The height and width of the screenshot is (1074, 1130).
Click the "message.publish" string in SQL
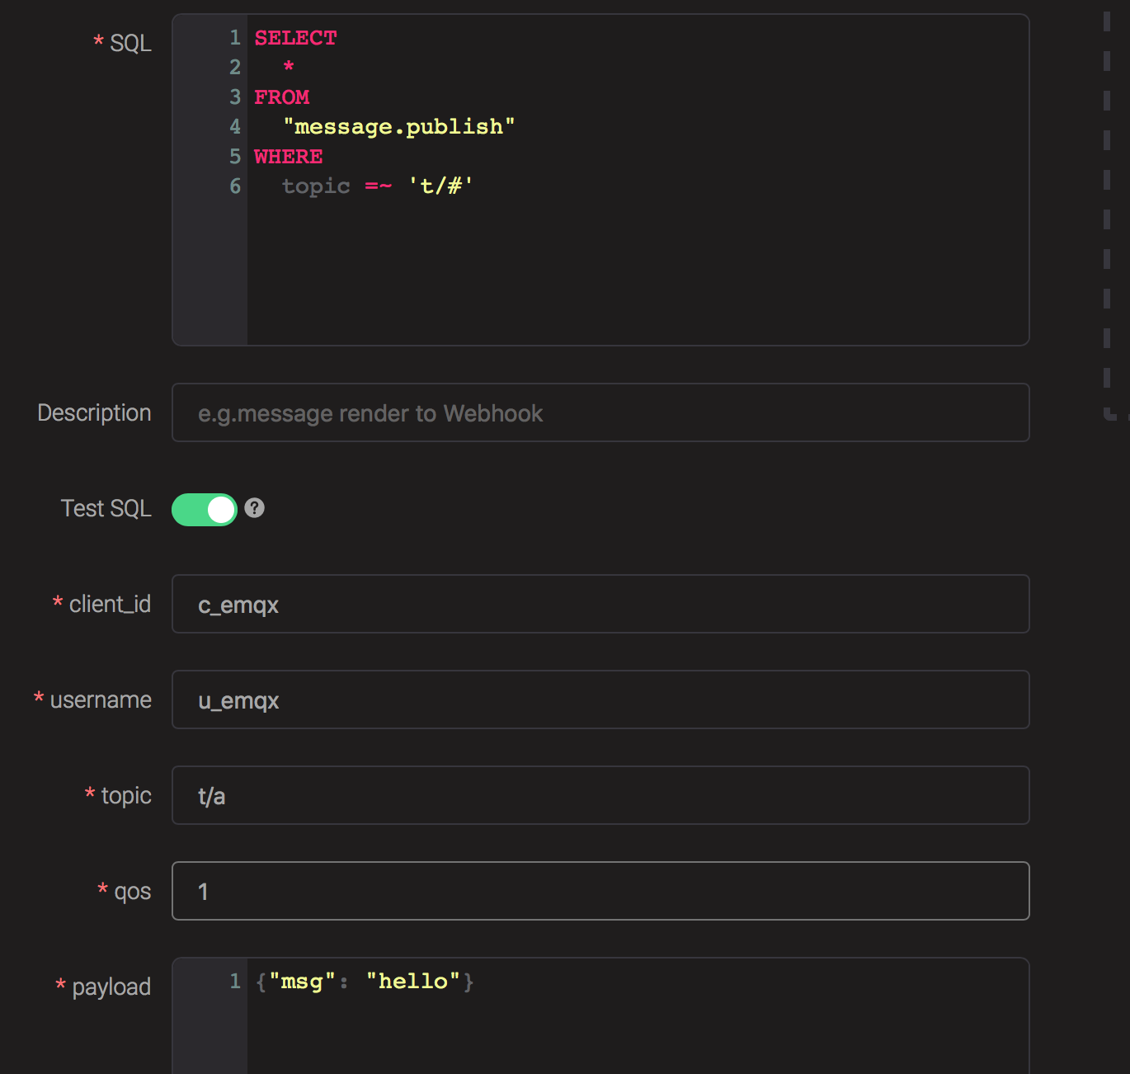coord(399,127)
